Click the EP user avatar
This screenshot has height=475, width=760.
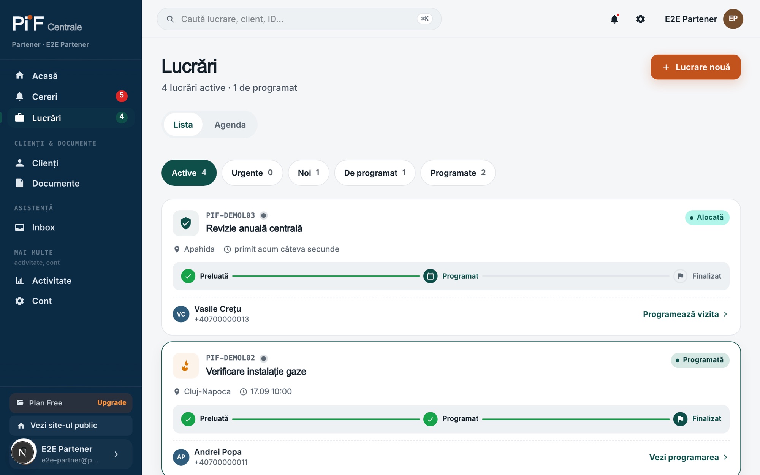point(733,19)
